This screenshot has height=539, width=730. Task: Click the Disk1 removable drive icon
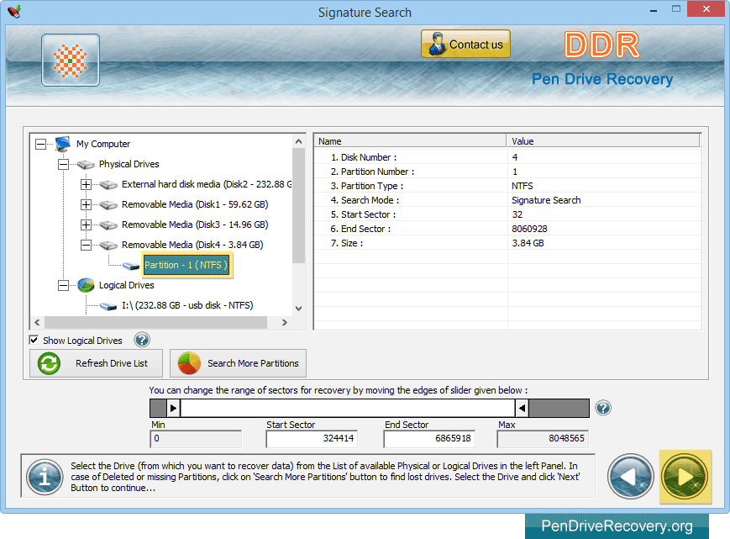tap(108, 205)
